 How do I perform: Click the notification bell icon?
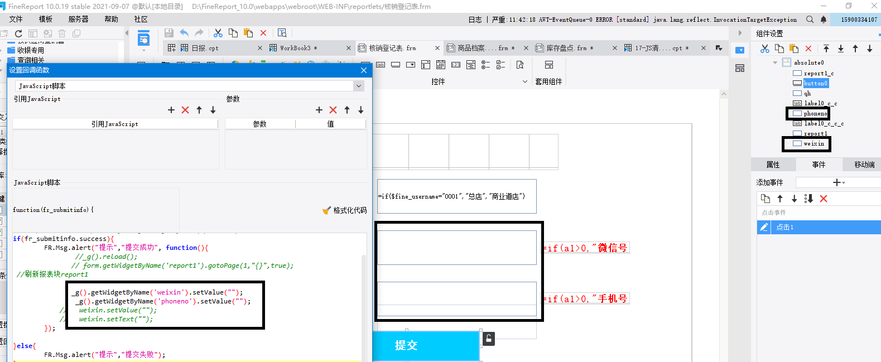(824, 20)
